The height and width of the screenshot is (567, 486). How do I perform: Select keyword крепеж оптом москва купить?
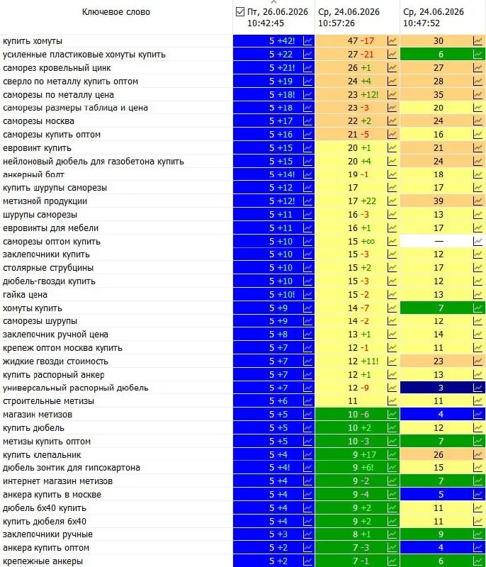pyautogui.click(x=62, y=347)
